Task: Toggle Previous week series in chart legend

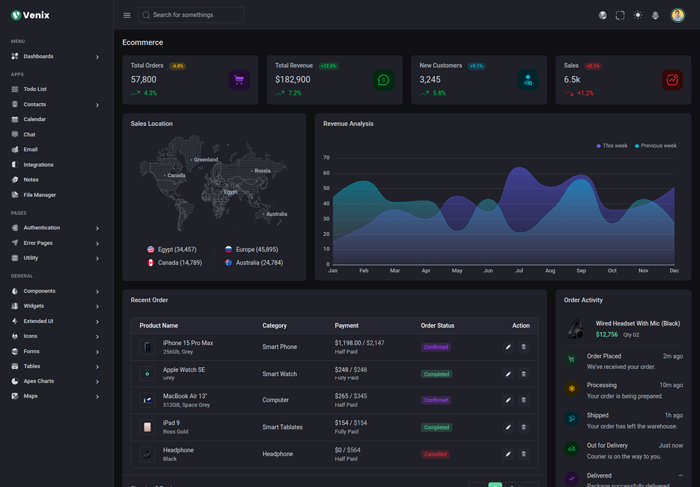Action: point(656,146)
